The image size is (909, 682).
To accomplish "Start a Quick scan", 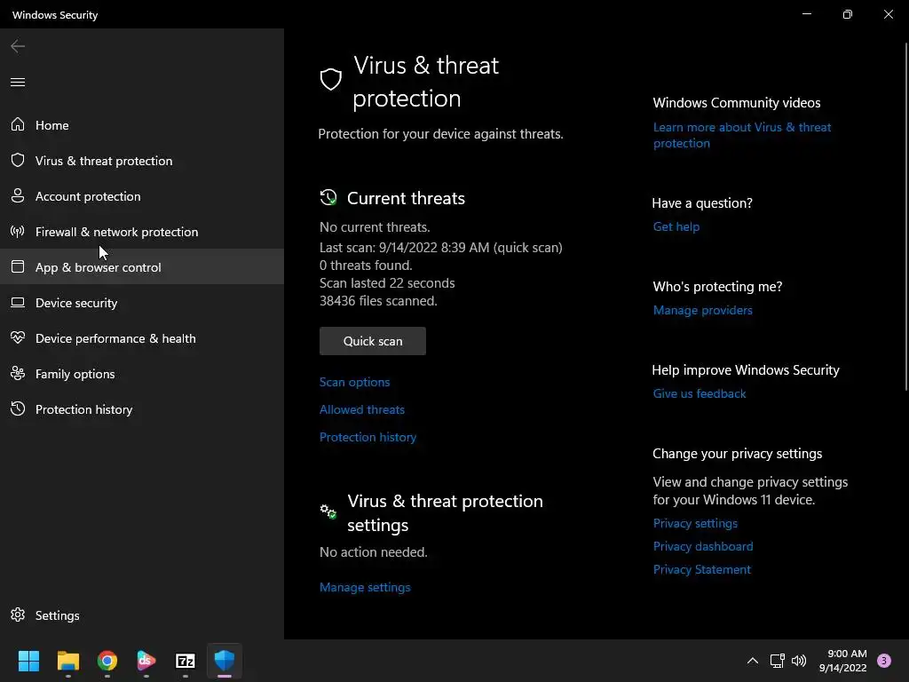I will 373,341.
